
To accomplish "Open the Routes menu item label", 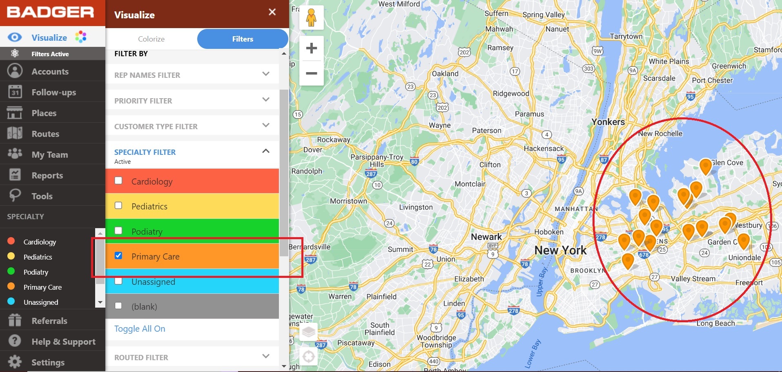I will click(x=45, y=134).
